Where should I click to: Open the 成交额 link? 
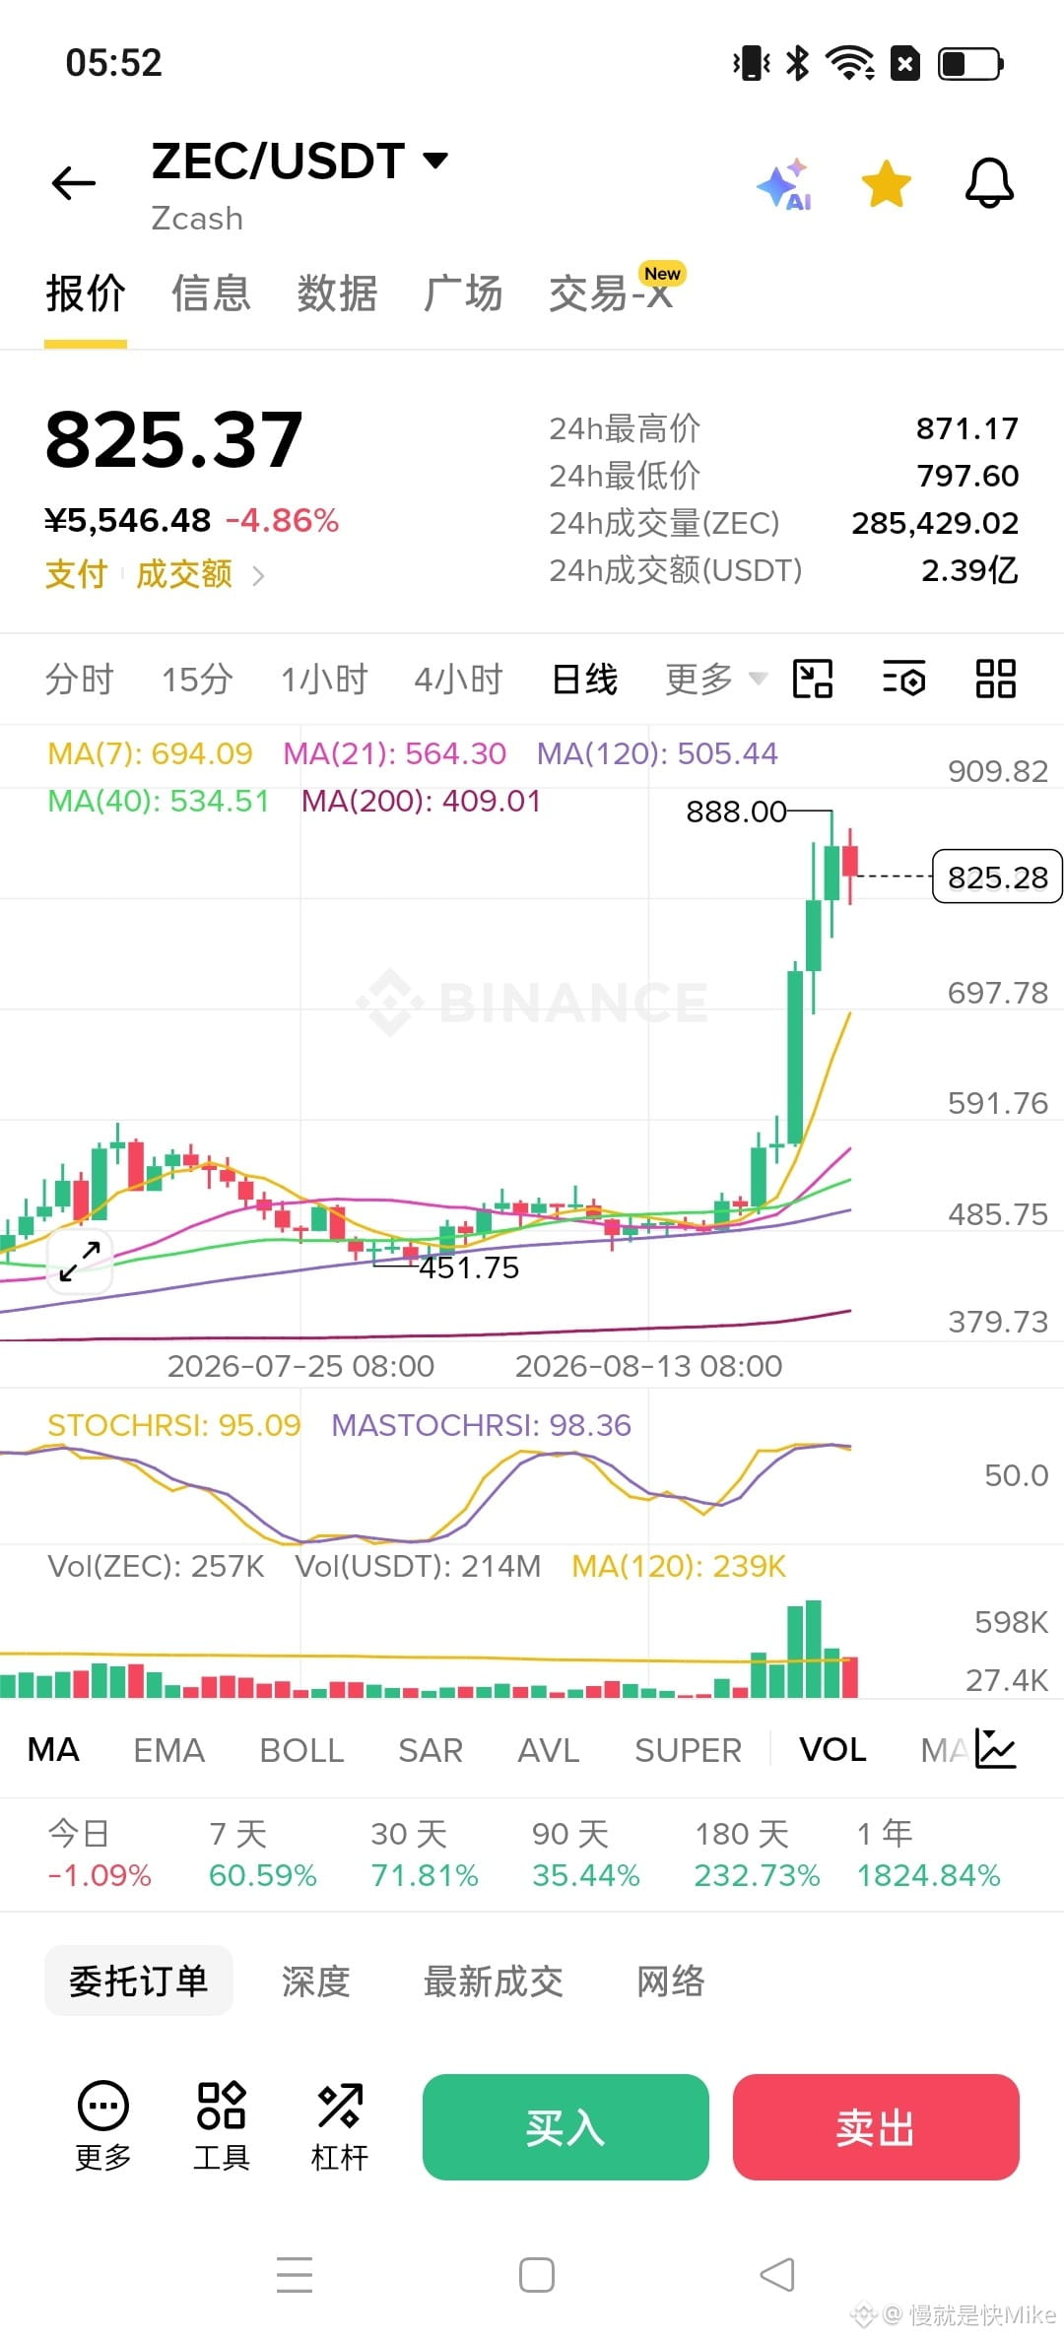(x=184, y=573)
